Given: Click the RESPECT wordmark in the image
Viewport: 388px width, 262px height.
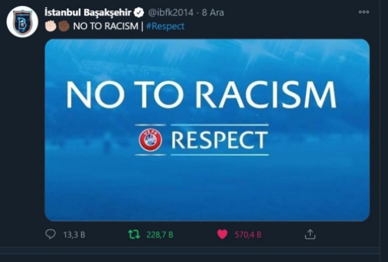Looking at the screenshot, I should (x=220, y=140).
